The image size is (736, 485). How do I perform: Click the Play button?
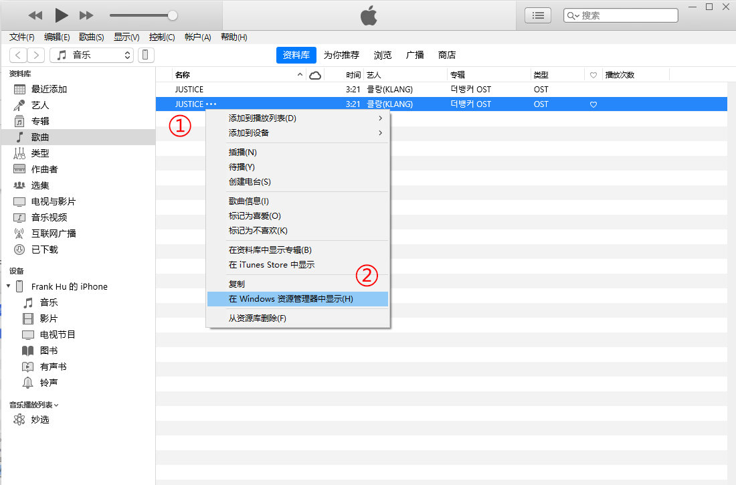tap(62, 15)
